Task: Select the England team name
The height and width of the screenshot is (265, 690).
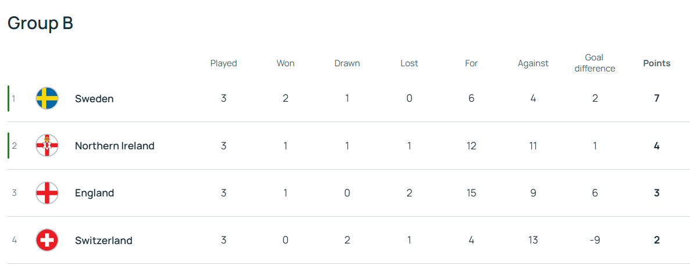Action: [94, 193]
